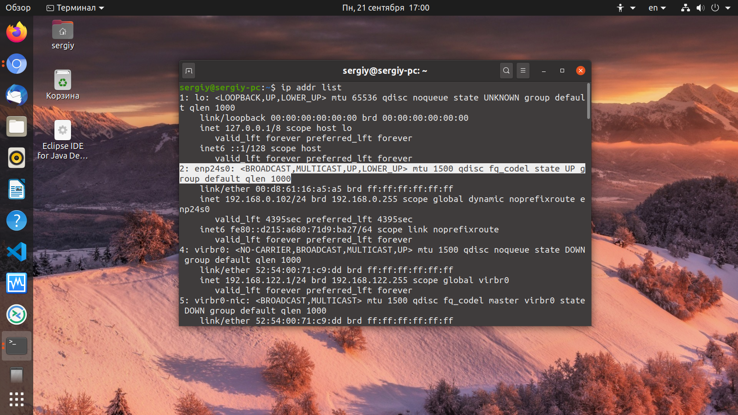Show all applications grid
Image resolution: width=738 pixels, height=415 pixels.
[17, 399]
